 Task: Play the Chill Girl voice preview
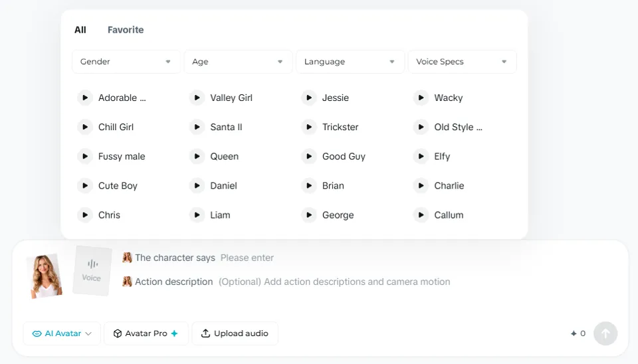[85, 127]
